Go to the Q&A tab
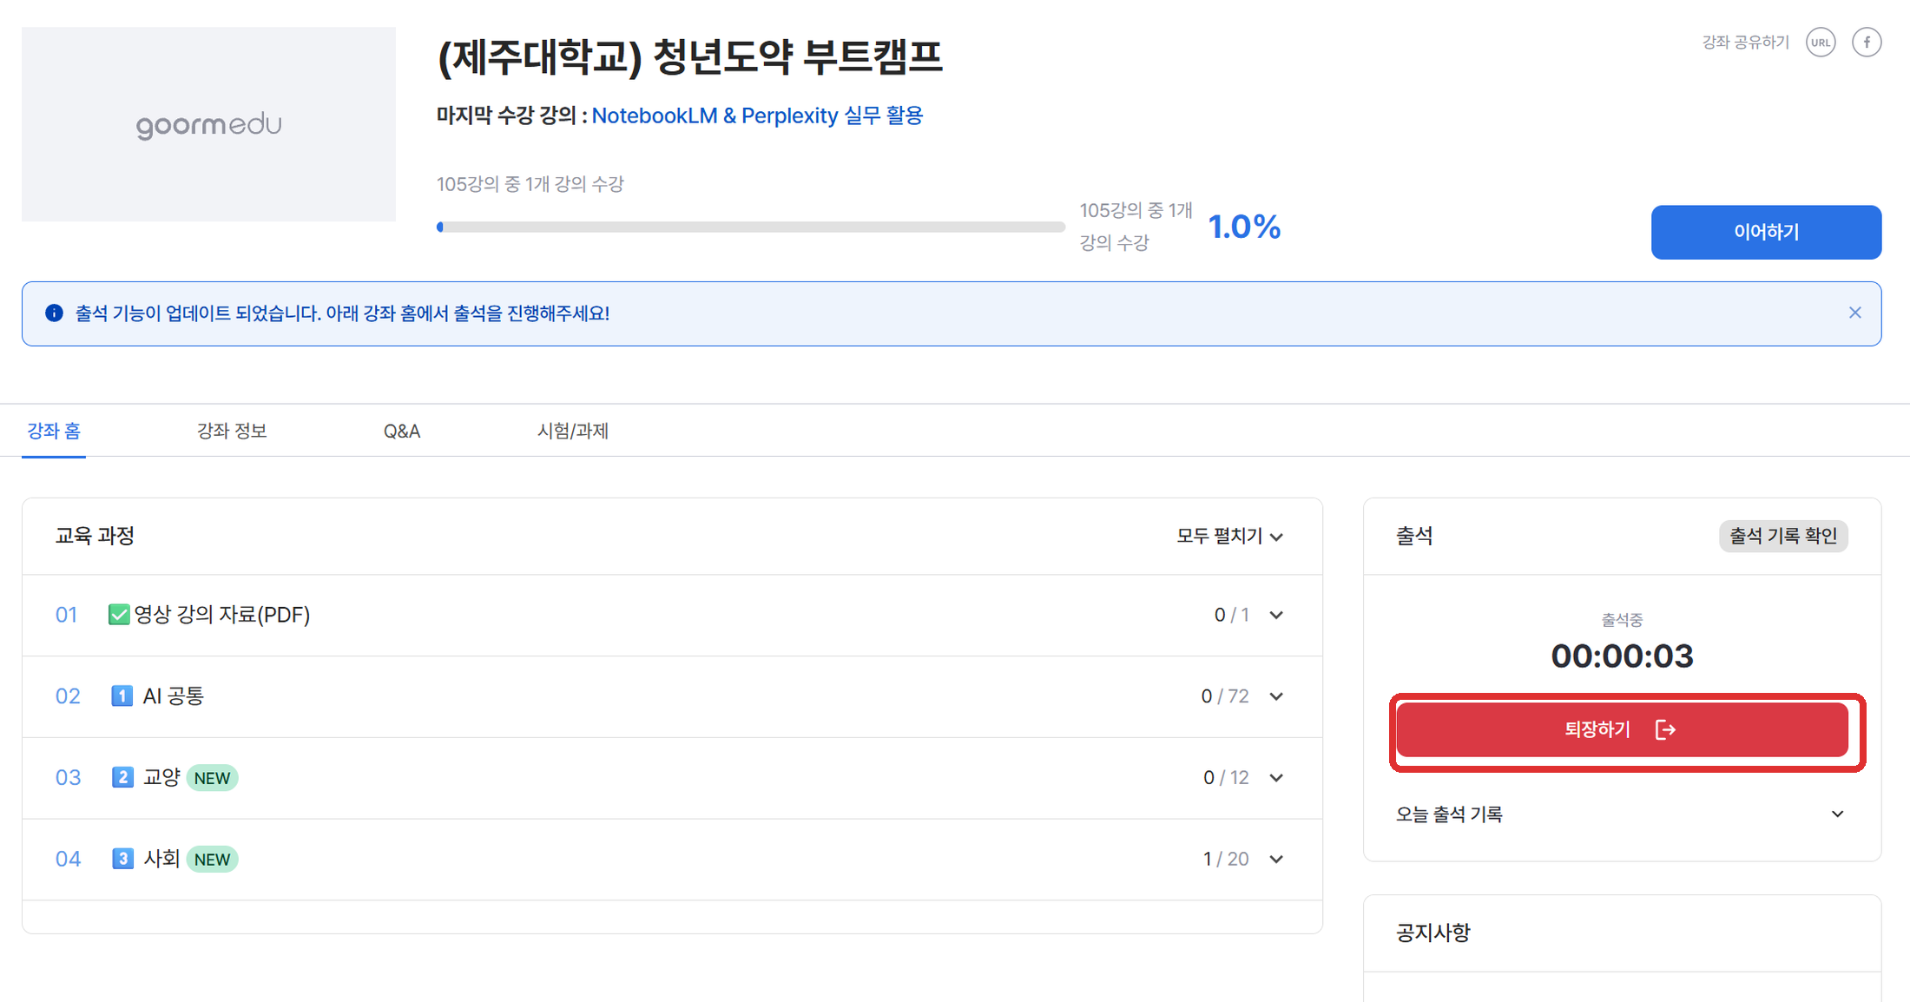Image resolution: width=1910 pixels, height=1002 pixels. tap(402, 431)
